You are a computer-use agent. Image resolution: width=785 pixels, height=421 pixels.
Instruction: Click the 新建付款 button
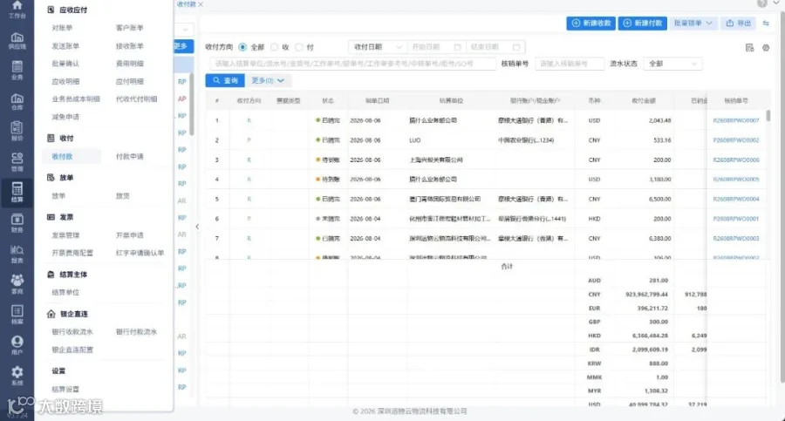click(642, 23)
